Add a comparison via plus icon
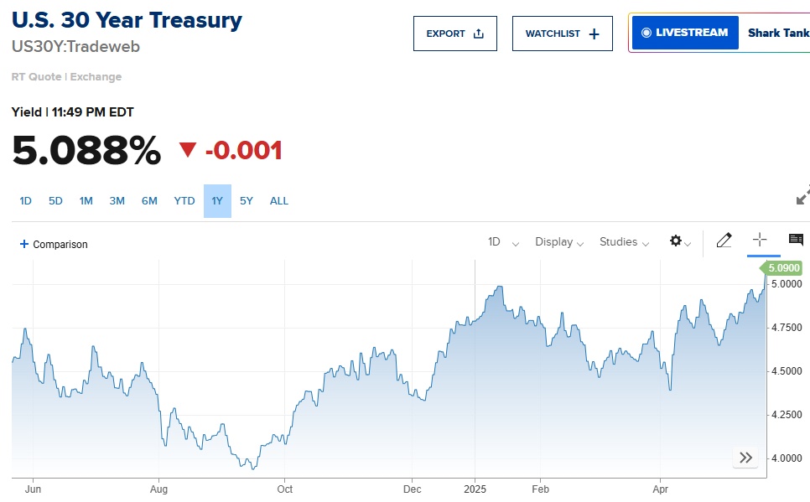Viewport: 810px width, 502px height. point(23,244)
